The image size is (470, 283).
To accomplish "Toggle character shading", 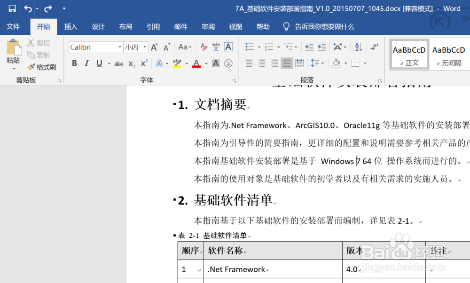I will pos(216,63).
